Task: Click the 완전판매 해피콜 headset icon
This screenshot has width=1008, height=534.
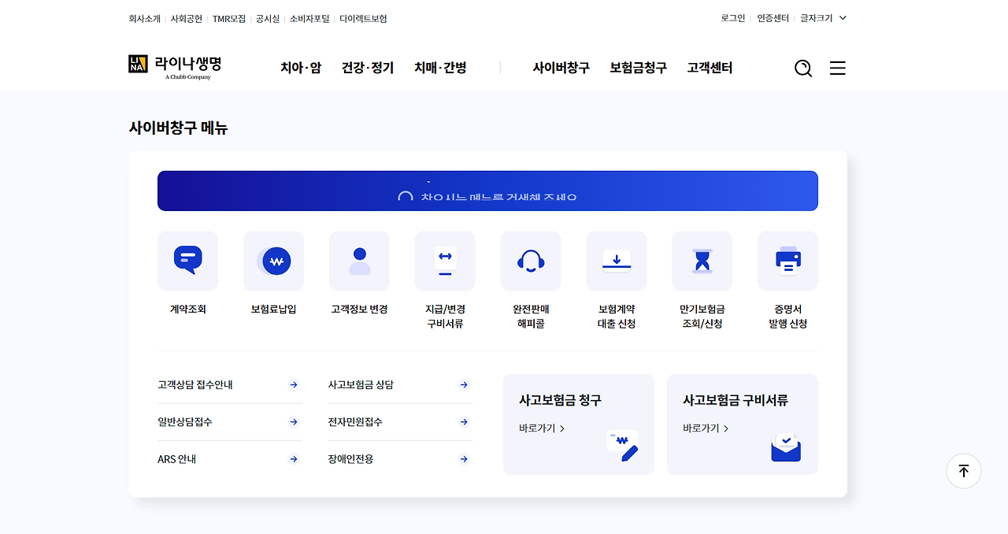Action: (531, 261)
